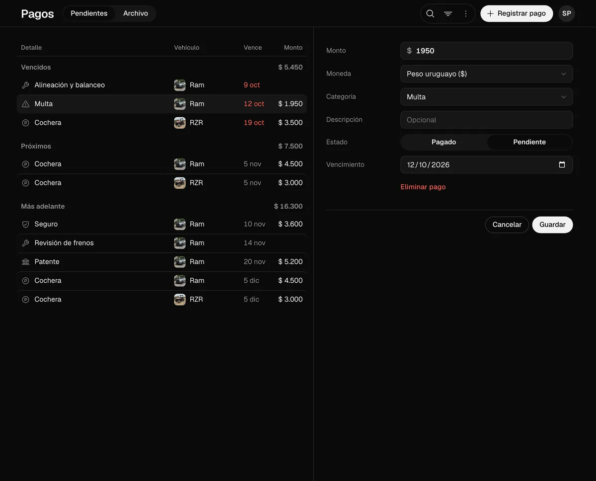
Task: Focus the Descripción input field
Action: [487, 120]
